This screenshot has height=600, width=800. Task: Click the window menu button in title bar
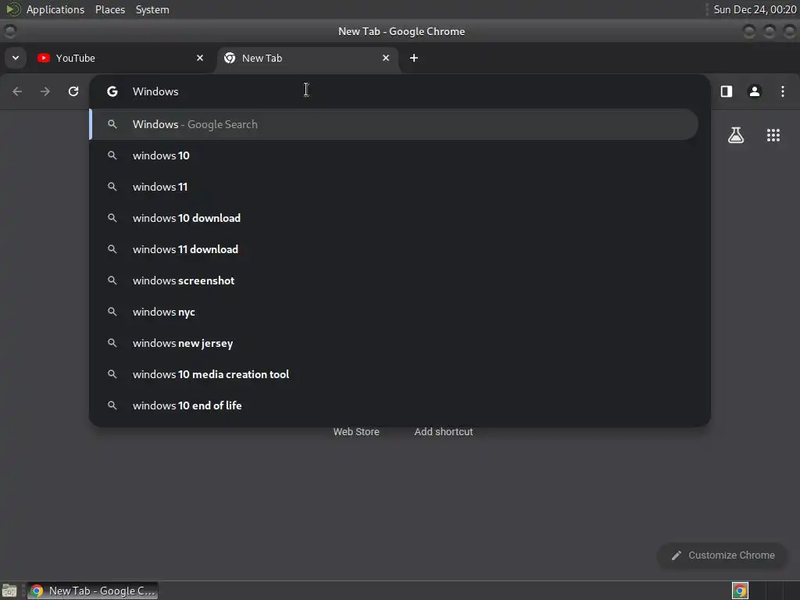point(9,31)
